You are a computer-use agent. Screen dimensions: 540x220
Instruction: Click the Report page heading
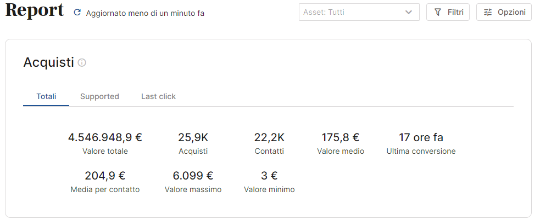[35, 10]
